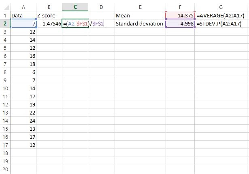Click the =STDEV.P(A2:A17) text cell
The width and height of the screenshot is (249, 174).
tap(221, 23)
